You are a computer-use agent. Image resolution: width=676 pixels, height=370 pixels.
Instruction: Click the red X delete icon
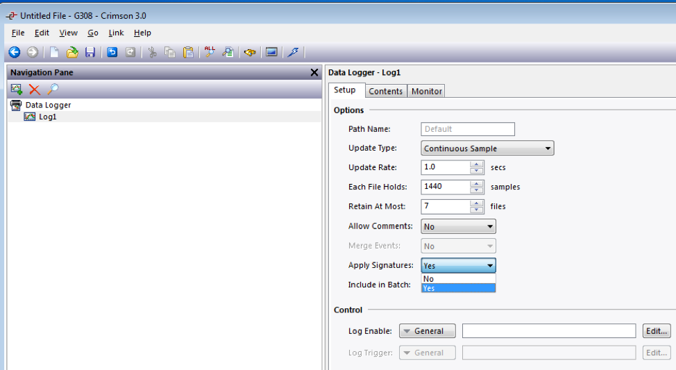coord(35,90)
